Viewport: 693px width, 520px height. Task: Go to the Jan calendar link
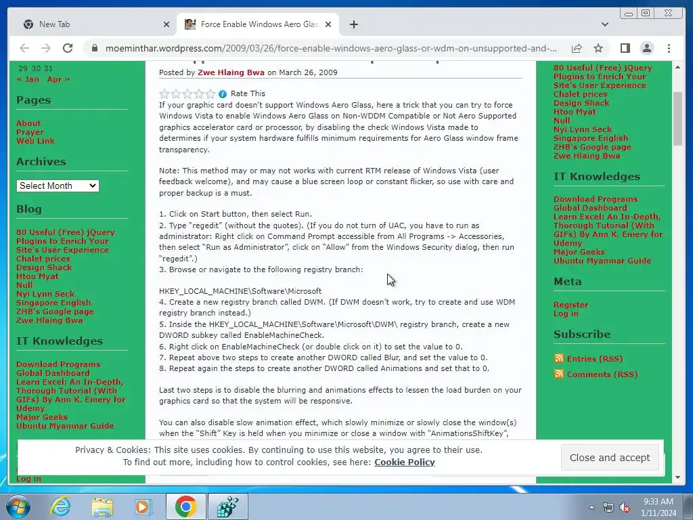(28, 79)
